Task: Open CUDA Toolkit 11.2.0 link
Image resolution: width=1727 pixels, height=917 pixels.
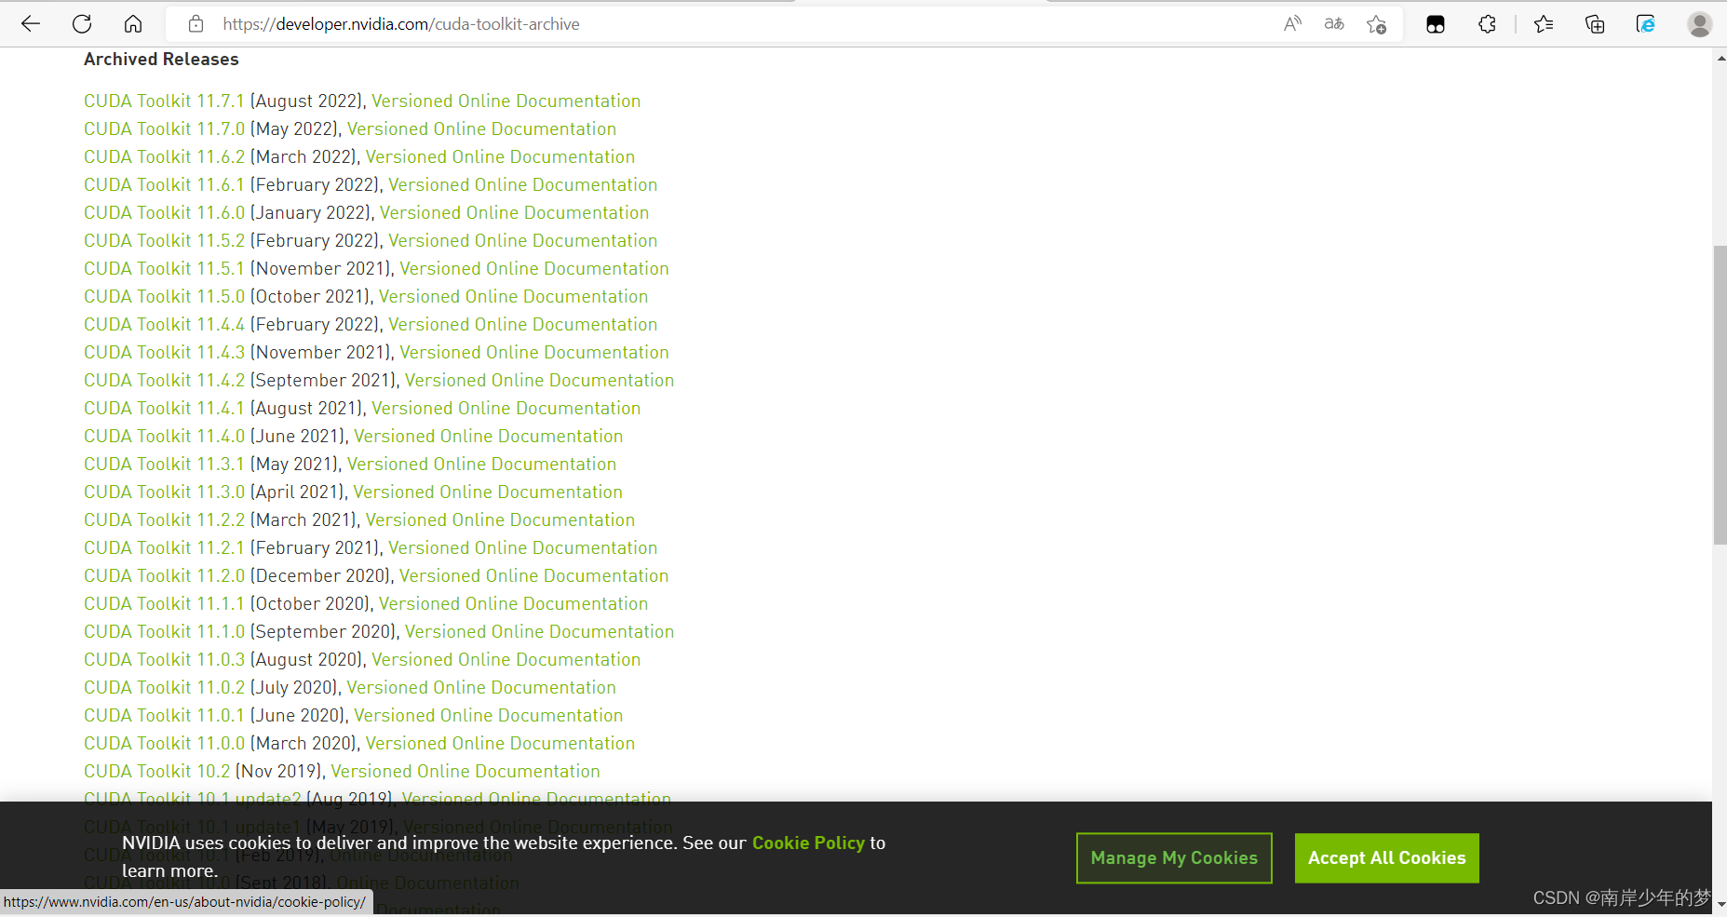Action: 164,575
